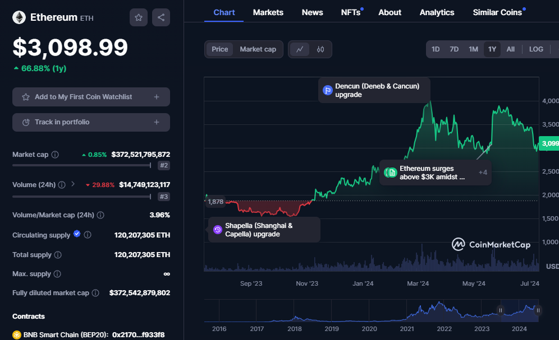Select the Price chart toggle
Screen dimensions: 559x340
coord(219,49)
